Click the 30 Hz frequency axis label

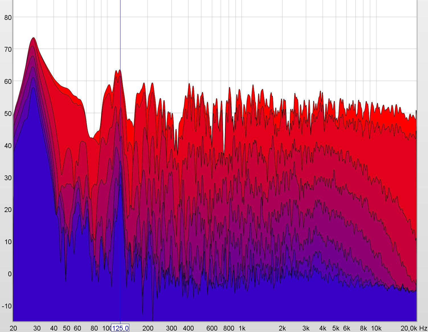coord(37,328)
